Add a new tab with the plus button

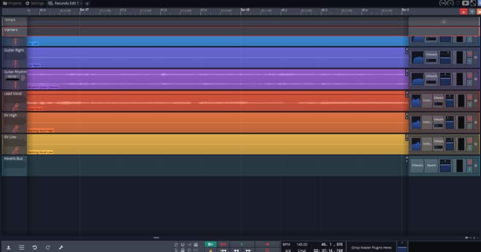click(x=87, y=3)
